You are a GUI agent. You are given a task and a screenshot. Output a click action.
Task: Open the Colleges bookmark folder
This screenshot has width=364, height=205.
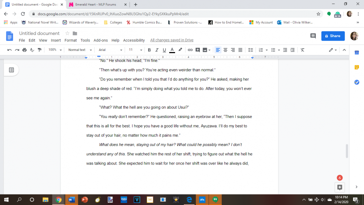click(x=113, y=23)
